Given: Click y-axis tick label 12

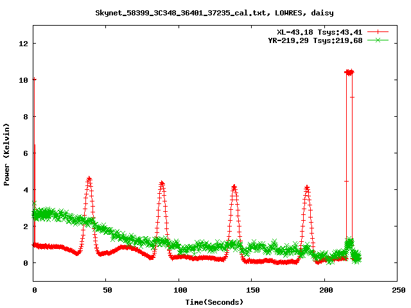Looking at the screenshot, I should 23,44.
